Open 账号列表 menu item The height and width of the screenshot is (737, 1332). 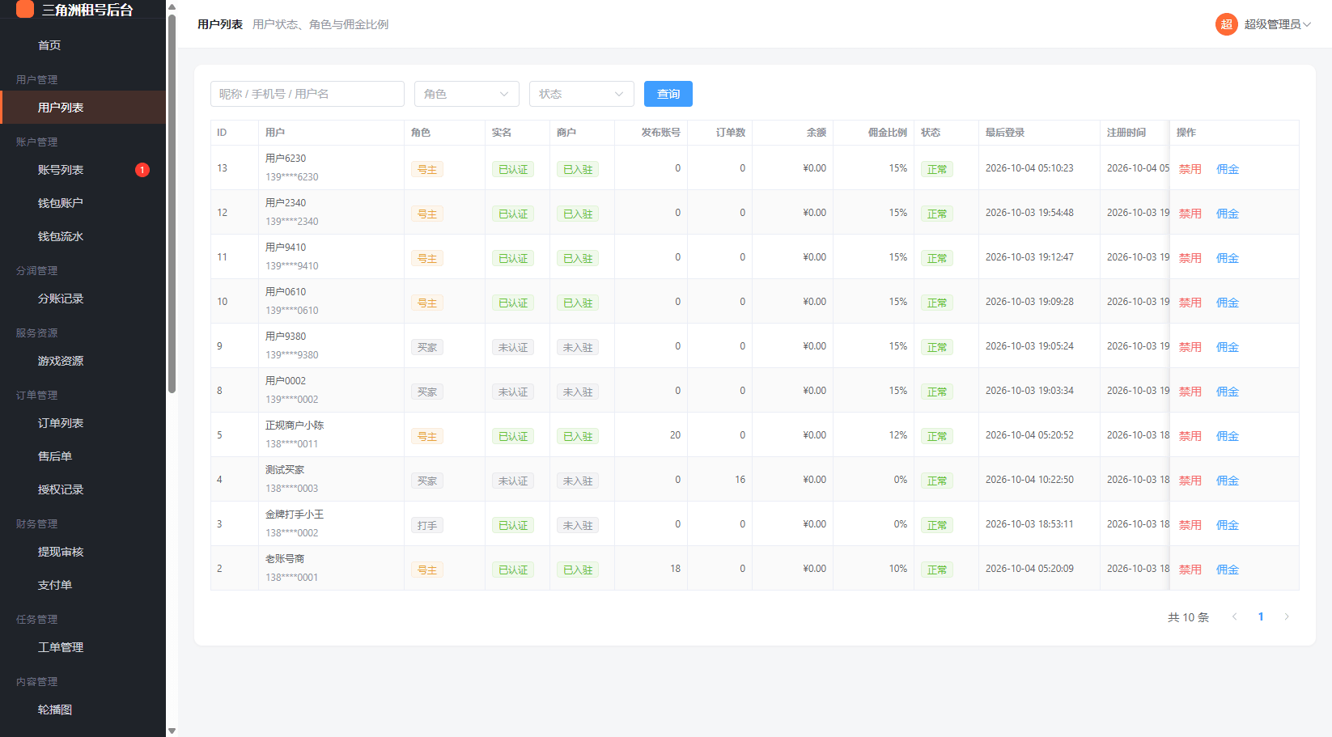[83, 170]
